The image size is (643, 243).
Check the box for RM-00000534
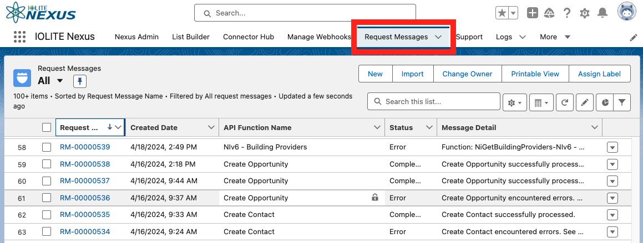[x=47, y=231]
